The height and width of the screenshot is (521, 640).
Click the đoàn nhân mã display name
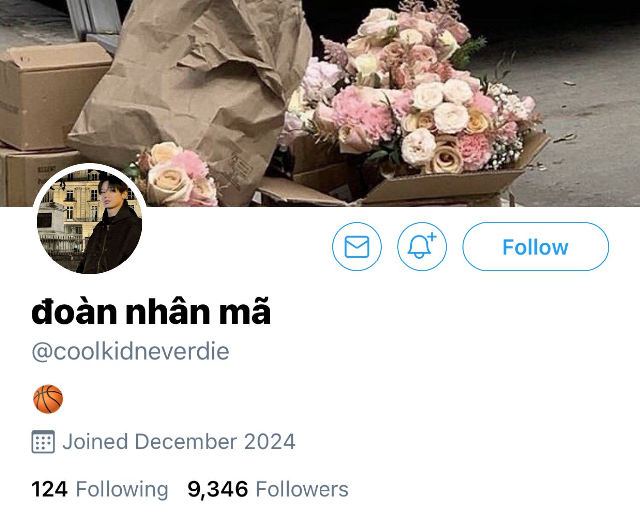tap(151, 312)
